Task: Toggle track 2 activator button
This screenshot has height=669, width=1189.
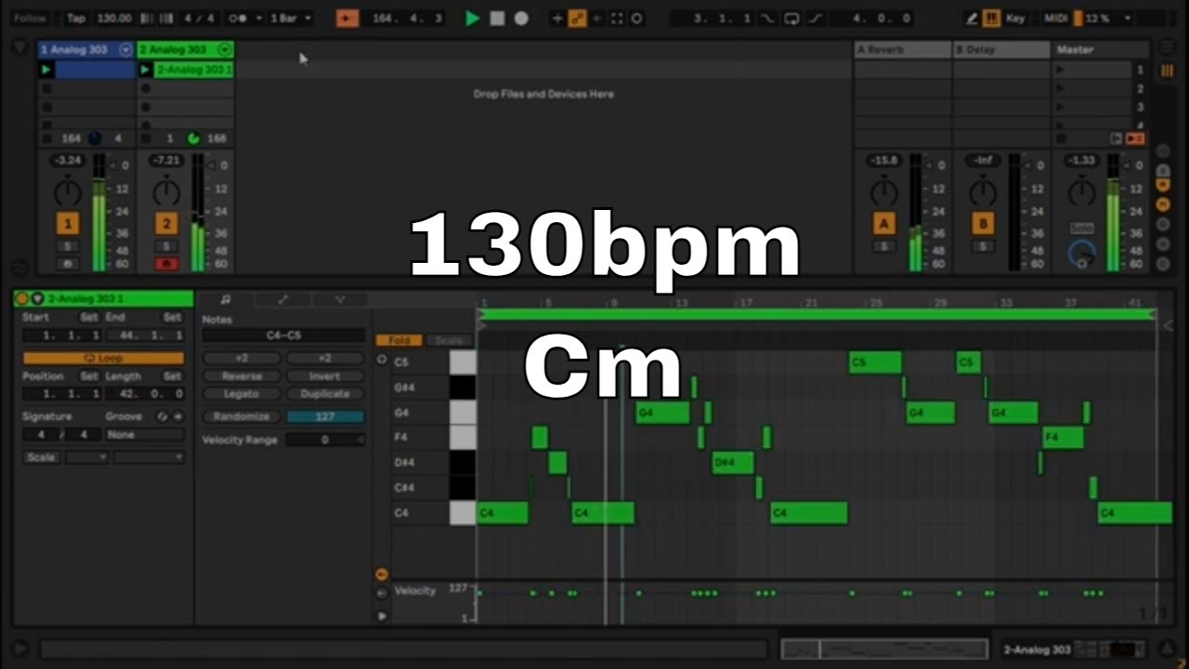Action: coord(166,224)
